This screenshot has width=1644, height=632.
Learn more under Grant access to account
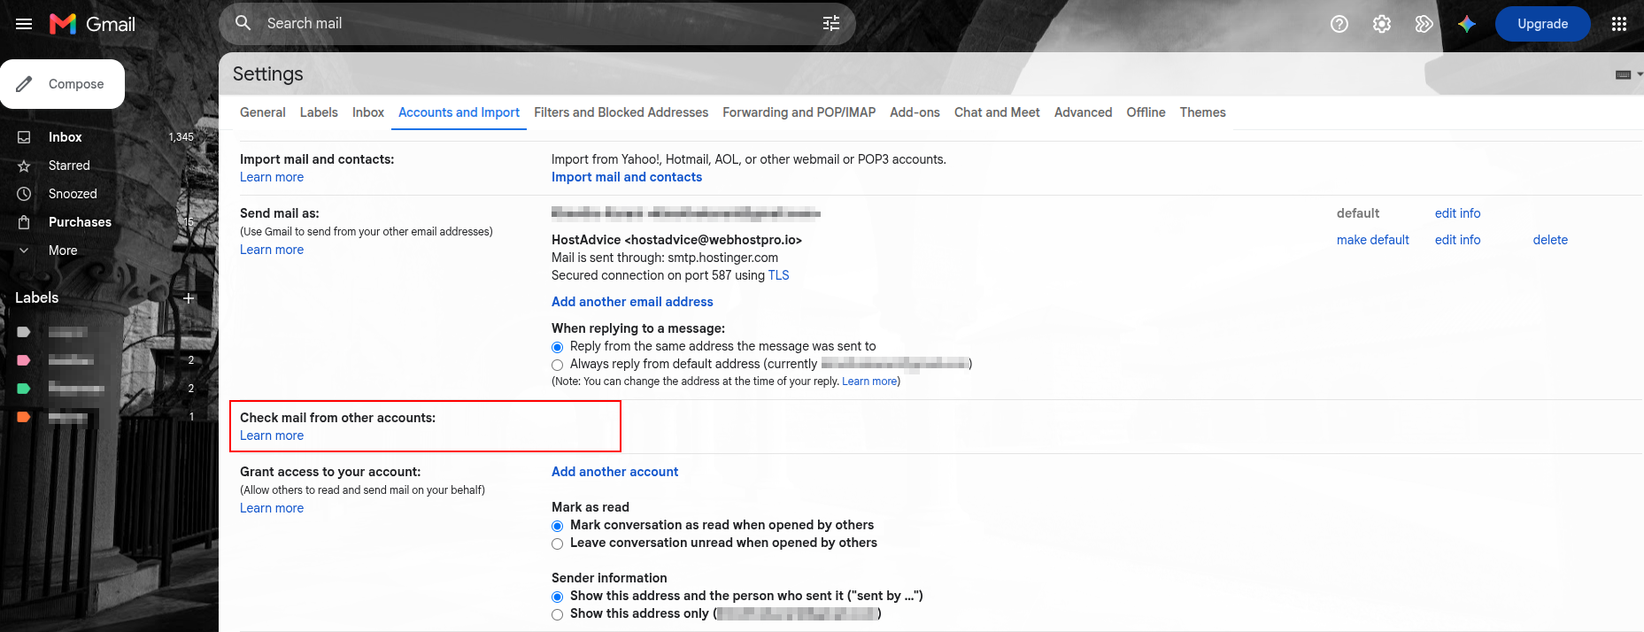(272, 508)
